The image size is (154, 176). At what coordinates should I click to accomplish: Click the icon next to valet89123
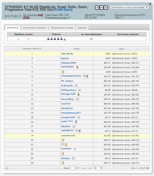tap(80, 131)
